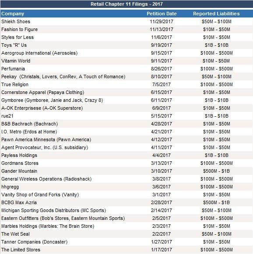Viewport: 253px width, 254px height.
Task: Click the Retail Chapter 11 Filings title bar
Action: click(126, 4)
